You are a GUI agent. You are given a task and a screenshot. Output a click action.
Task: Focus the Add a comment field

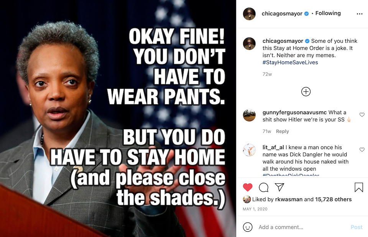(301, 227)
